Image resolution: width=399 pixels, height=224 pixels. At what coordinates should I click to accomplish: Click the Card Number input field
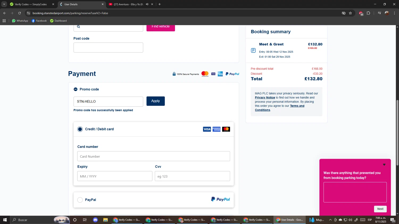tap(154, 156)
